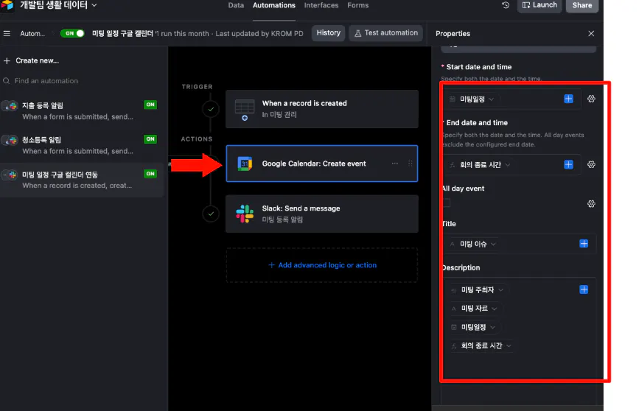This screenshot has height=411, width=639.
Task: Click the Google Calendar icon on the action
Action: point(245,164)
